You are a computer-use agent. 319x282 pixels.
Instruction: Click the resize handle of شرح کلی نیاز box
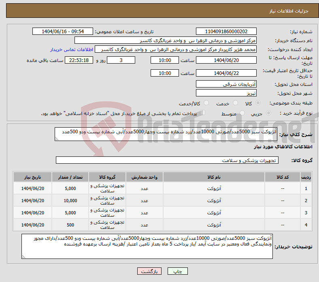coord(57,139)
